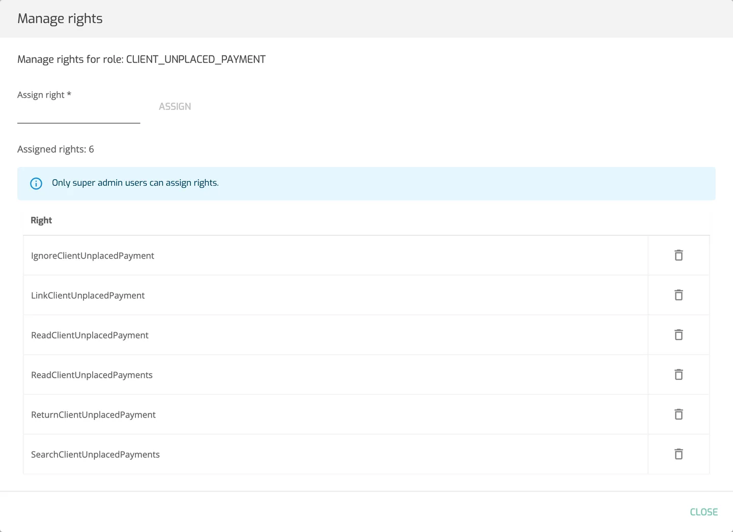
Task: Click the Manage rights dialog title
Action: [60, 19]
